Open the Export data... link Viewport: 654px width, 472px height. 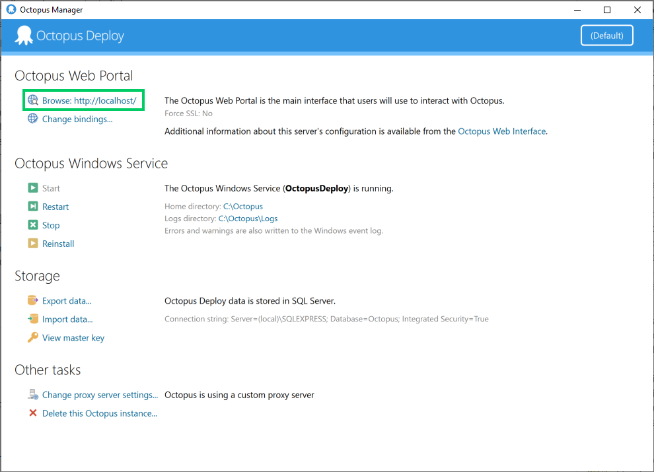coord(67,301)
